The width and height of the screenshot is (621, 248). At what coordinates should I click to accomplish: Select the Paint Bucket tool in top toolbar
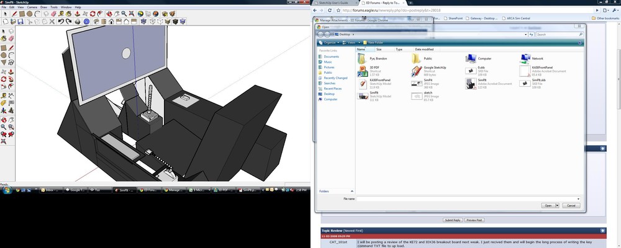(68, 14)
